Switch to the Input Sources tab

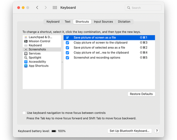[x=103, y=22]
